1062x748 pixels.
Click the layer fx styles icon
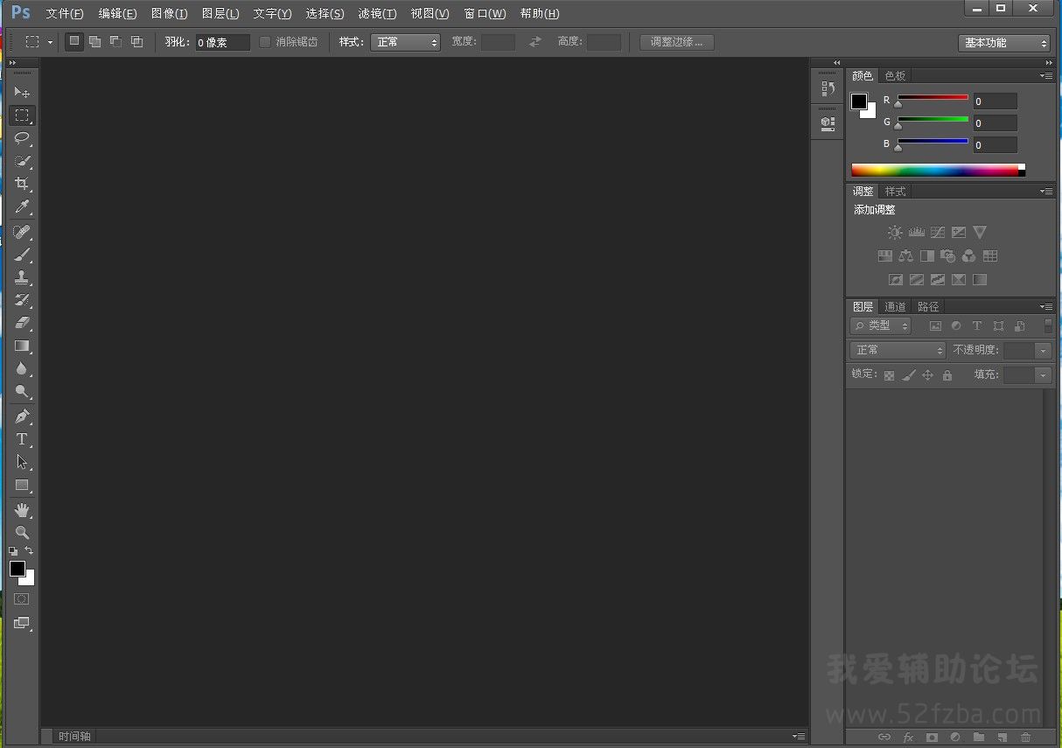[x=908, y=738]
